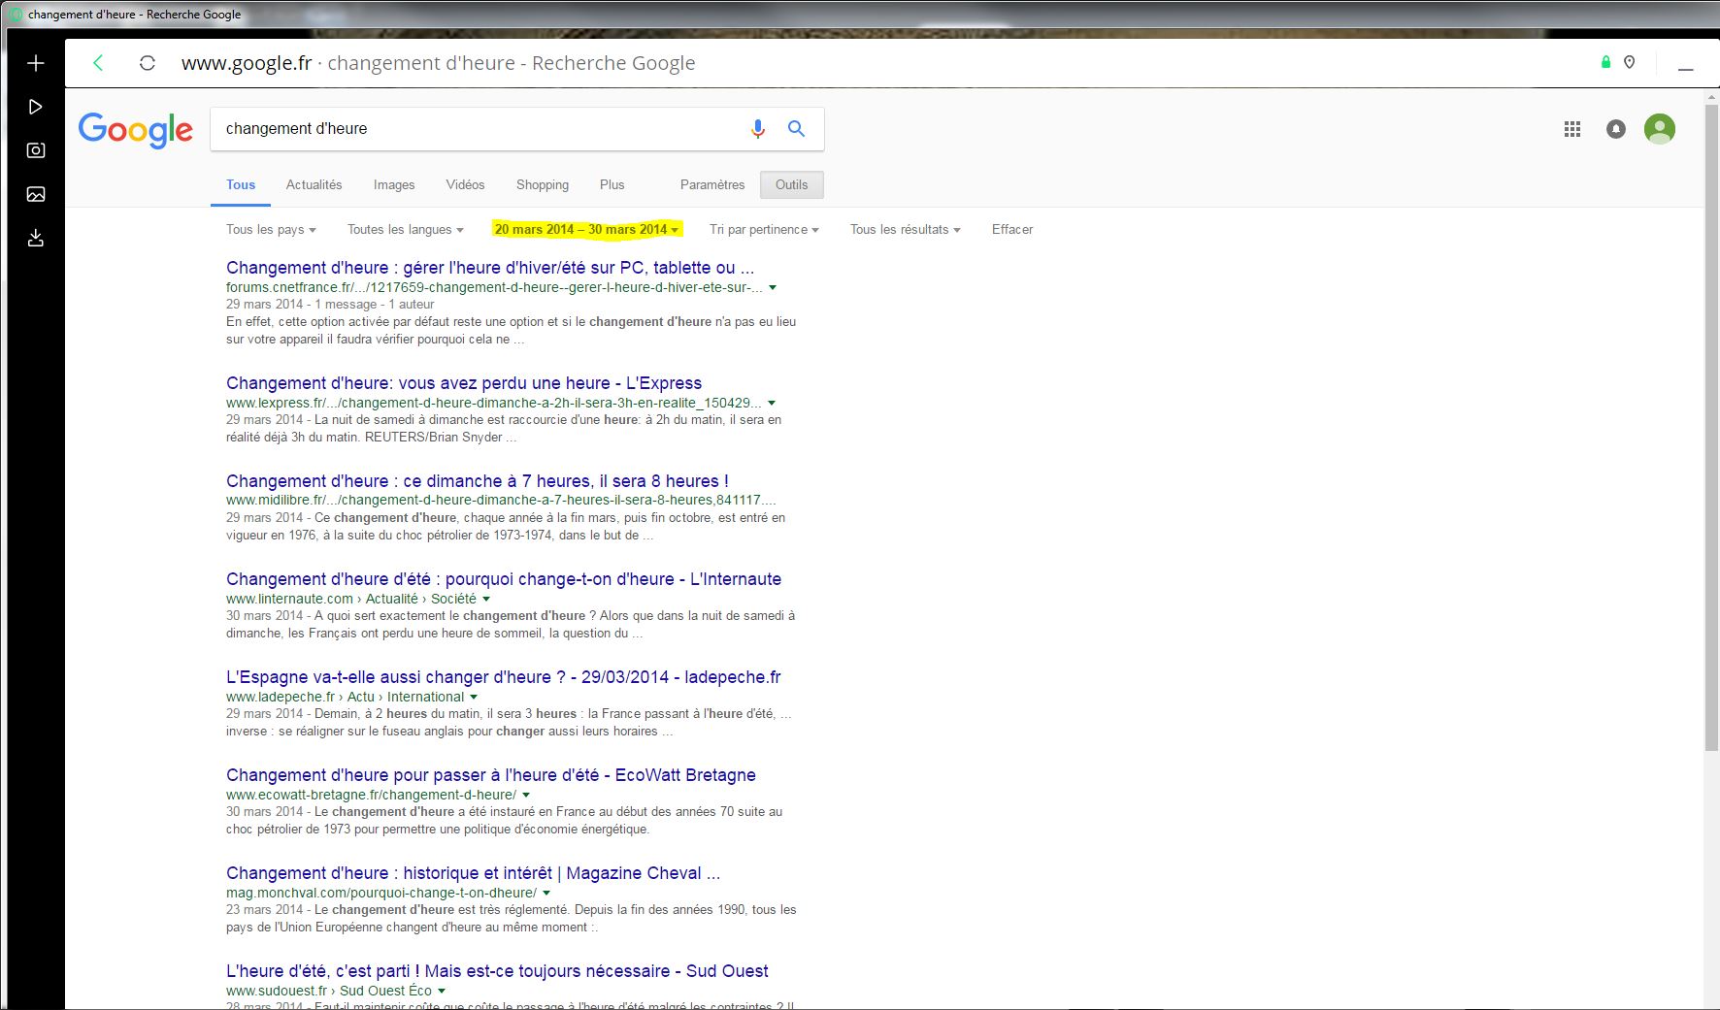Click in the search input field
The image size is (1720, 1010).
476,128
